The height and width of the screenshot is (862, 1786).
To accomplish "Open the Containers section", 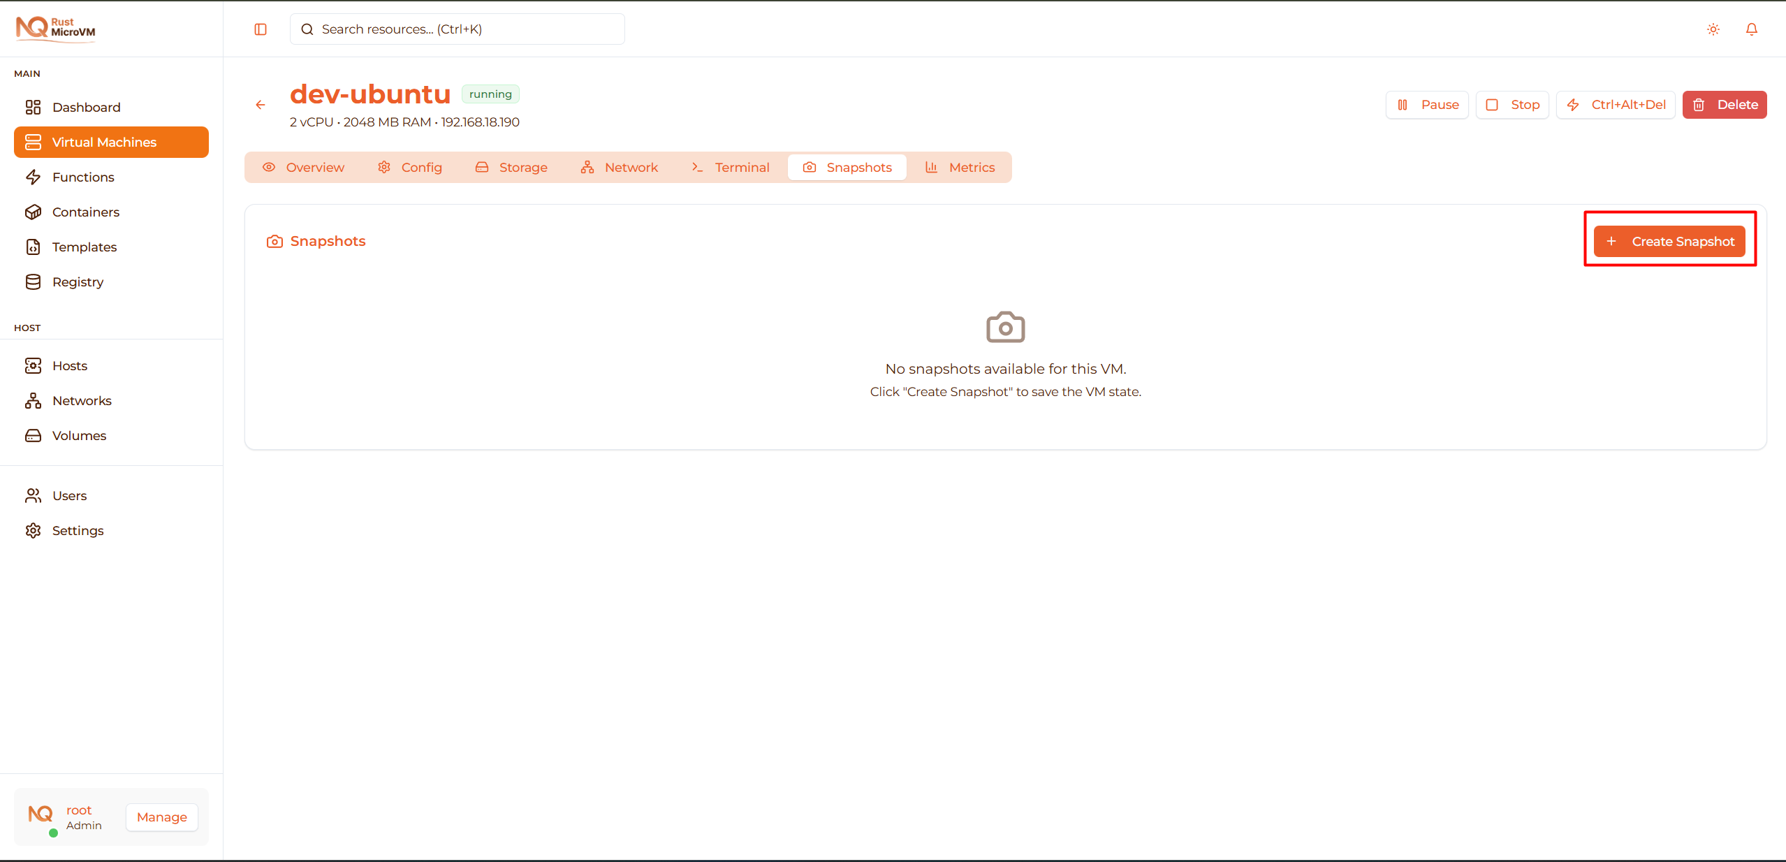I will [x=86, y=212].
